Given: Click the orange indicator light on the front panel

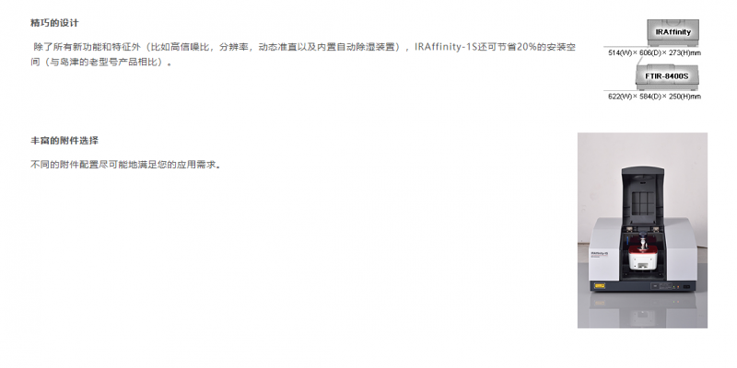Looking at the screenshot, I should [x=678, y=287].
